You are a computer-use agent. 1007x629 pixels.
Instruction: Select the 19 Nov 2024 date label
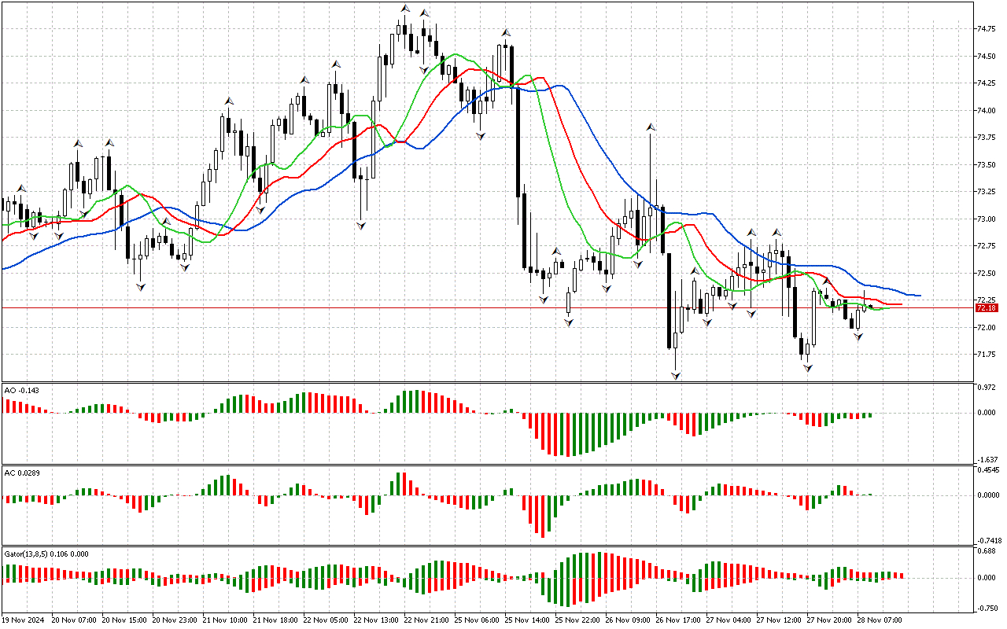[22, 620]
